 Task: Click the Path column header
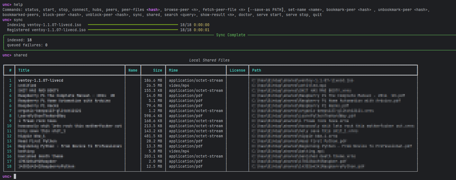[x=256, y=70]
